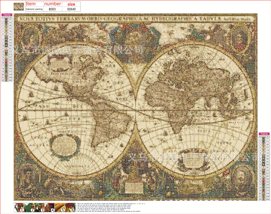Screen dimensions: 271x214
Task: Pick the U swatch (3064) in lower-right legend
Action: tap(263, 179)
